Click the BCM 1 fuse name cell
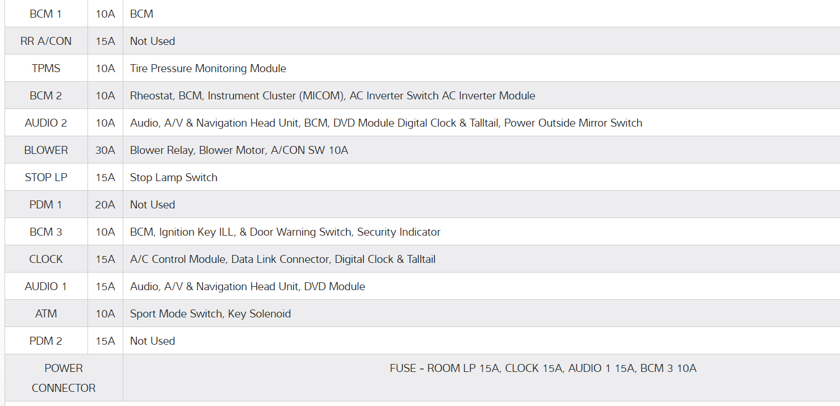The image size is (840, 406). [46, 14]
